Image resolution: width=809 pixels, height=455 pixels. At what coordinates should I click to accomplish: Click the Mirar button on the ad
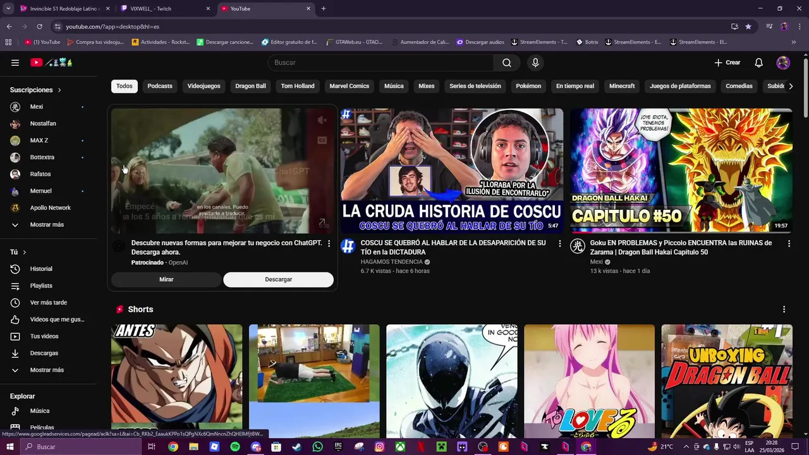tap(166, 279)
